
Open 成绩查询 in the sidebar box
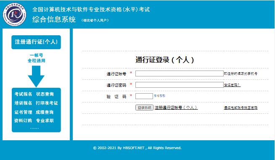[45, 112]
